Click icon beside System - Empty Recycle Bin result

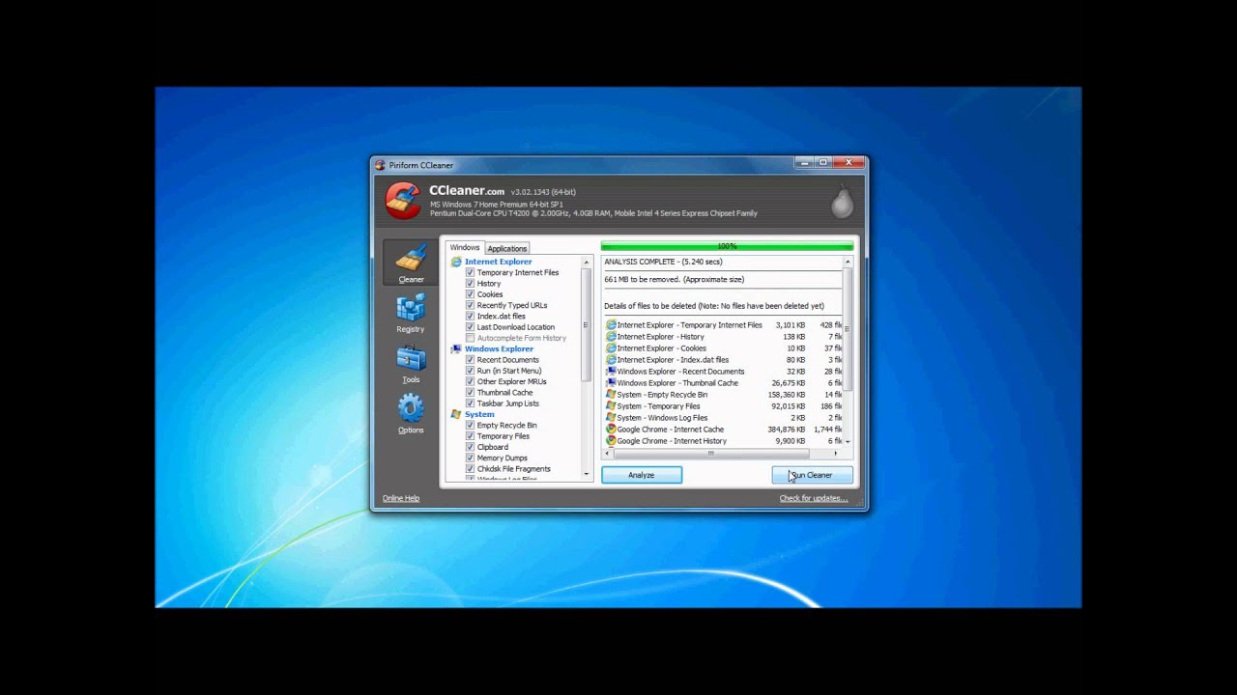coord(611,395)
